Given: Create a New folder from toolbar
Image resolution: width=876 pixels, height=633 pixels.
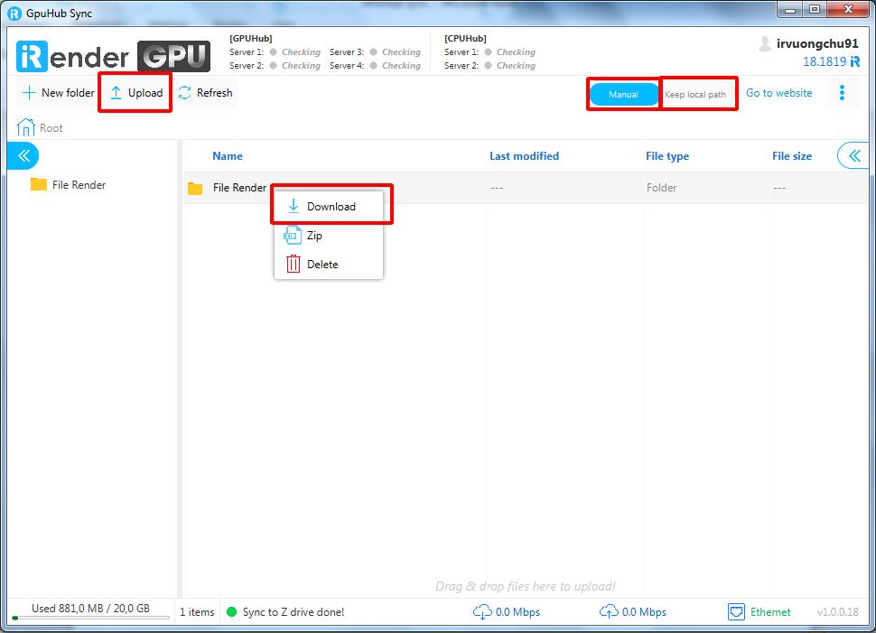Looking at the screenshot, I should coord(59,93).
